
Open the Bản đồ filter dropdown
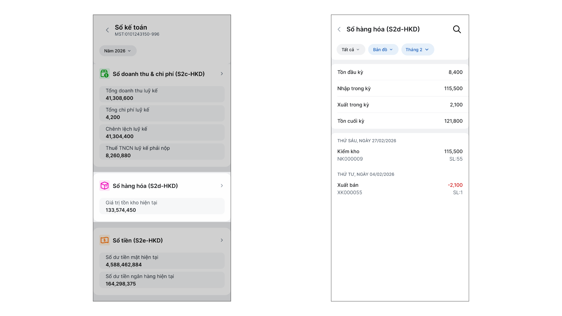tap(383, 50)
